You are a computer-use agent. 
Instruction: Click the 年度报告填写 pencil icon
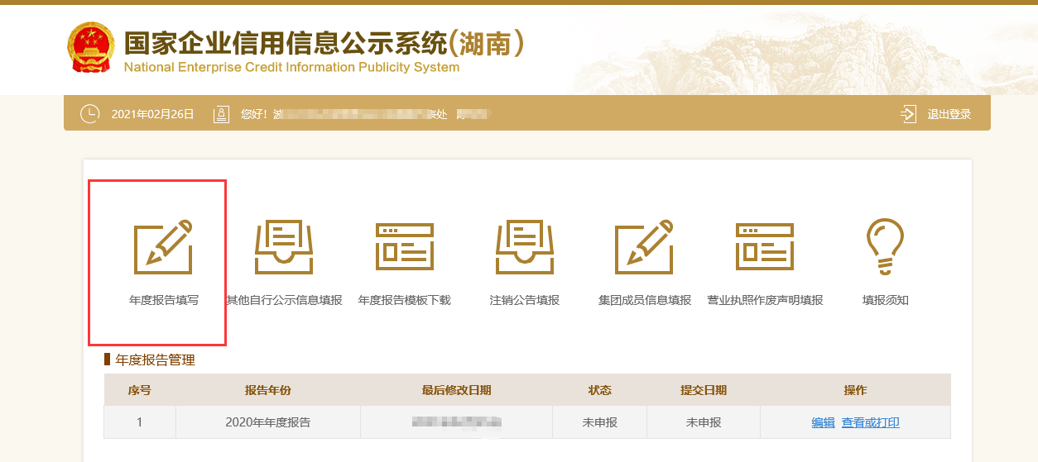(x=163, y=247)
